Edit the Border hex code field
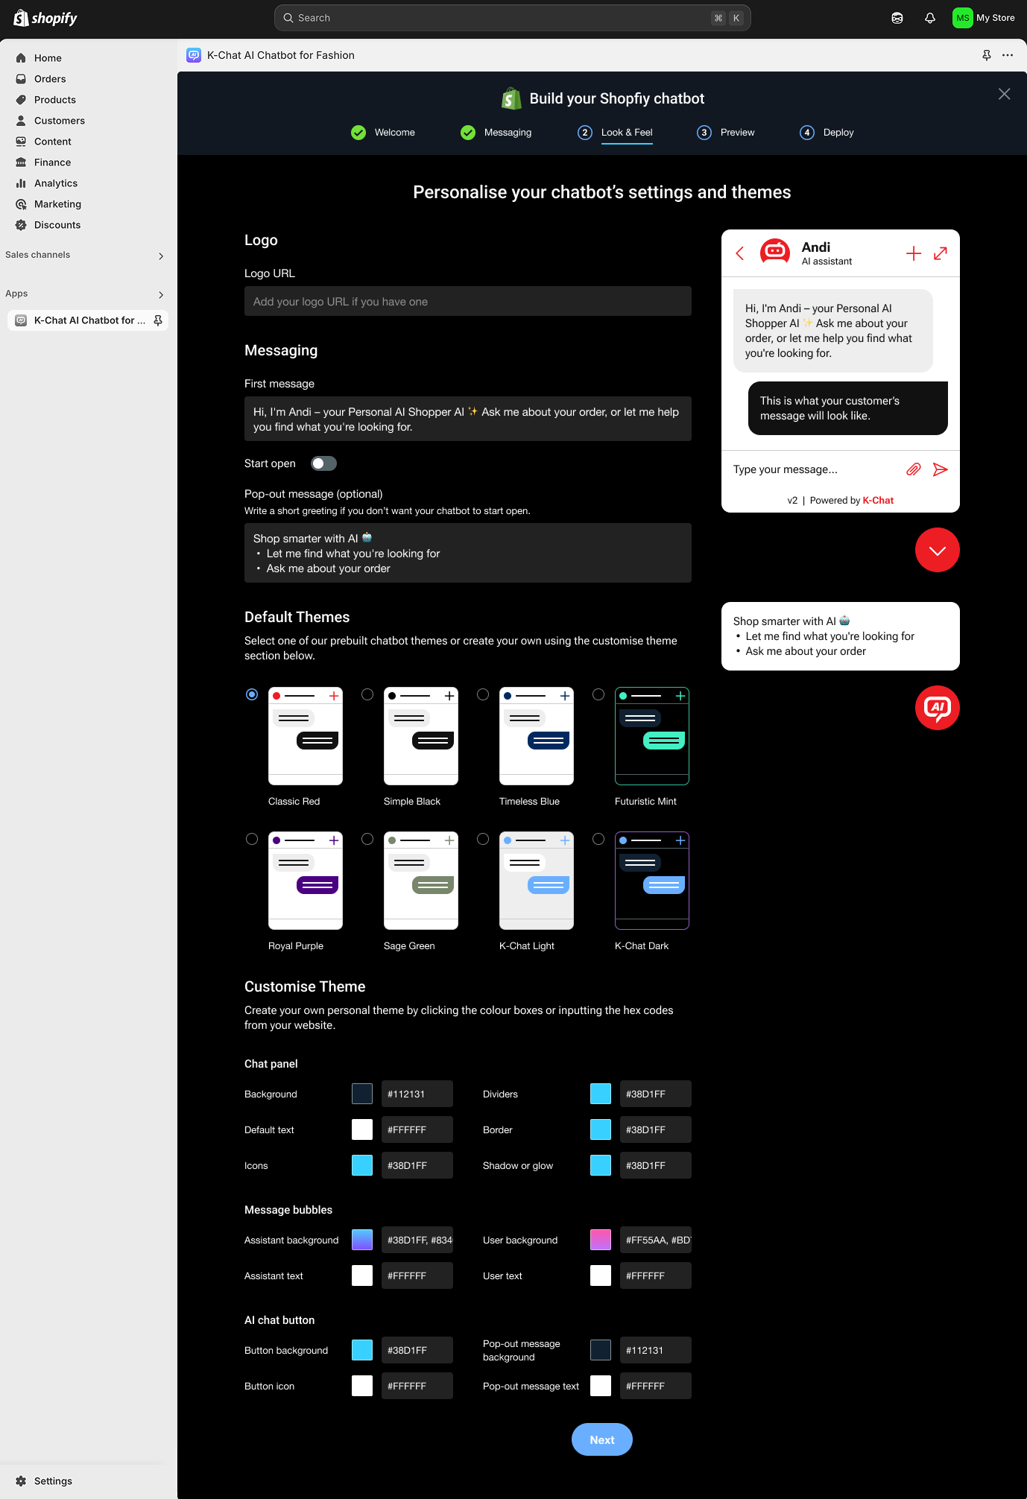Screen dimensions: 1027x1499 pos(656,1129)
